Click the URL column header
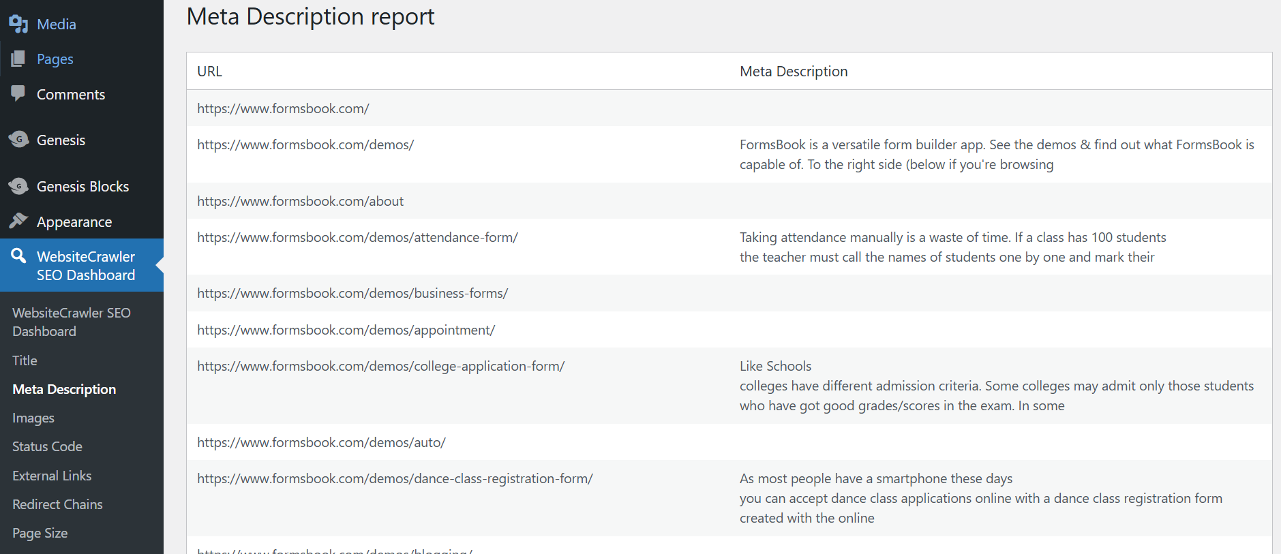 pyautogui.click(x=209, y=72)
